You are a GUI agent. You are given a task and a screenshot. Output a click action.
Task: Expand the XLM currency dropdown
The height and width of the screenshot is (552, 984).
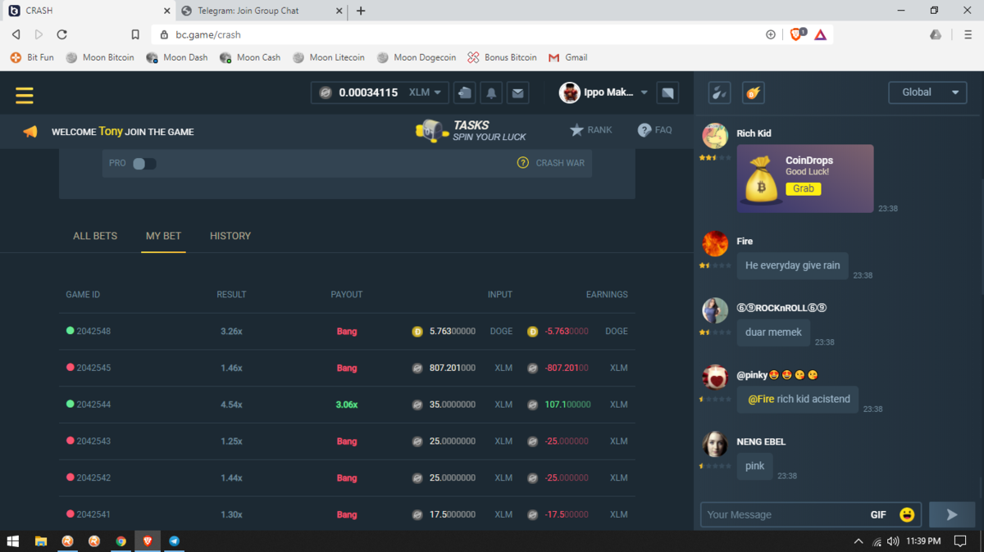pos(426,93)
